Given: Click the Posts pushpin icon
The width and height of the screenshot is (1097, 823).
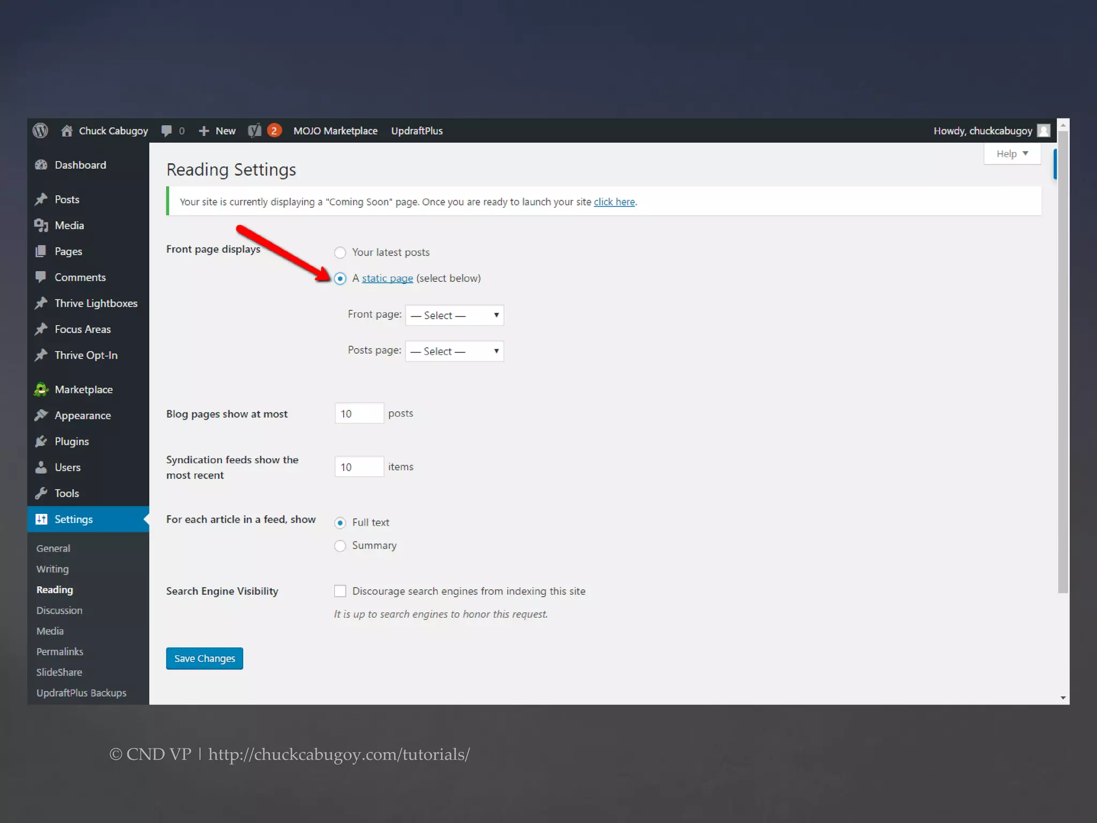Looking at the screenshot, I should tap(41, 199).
